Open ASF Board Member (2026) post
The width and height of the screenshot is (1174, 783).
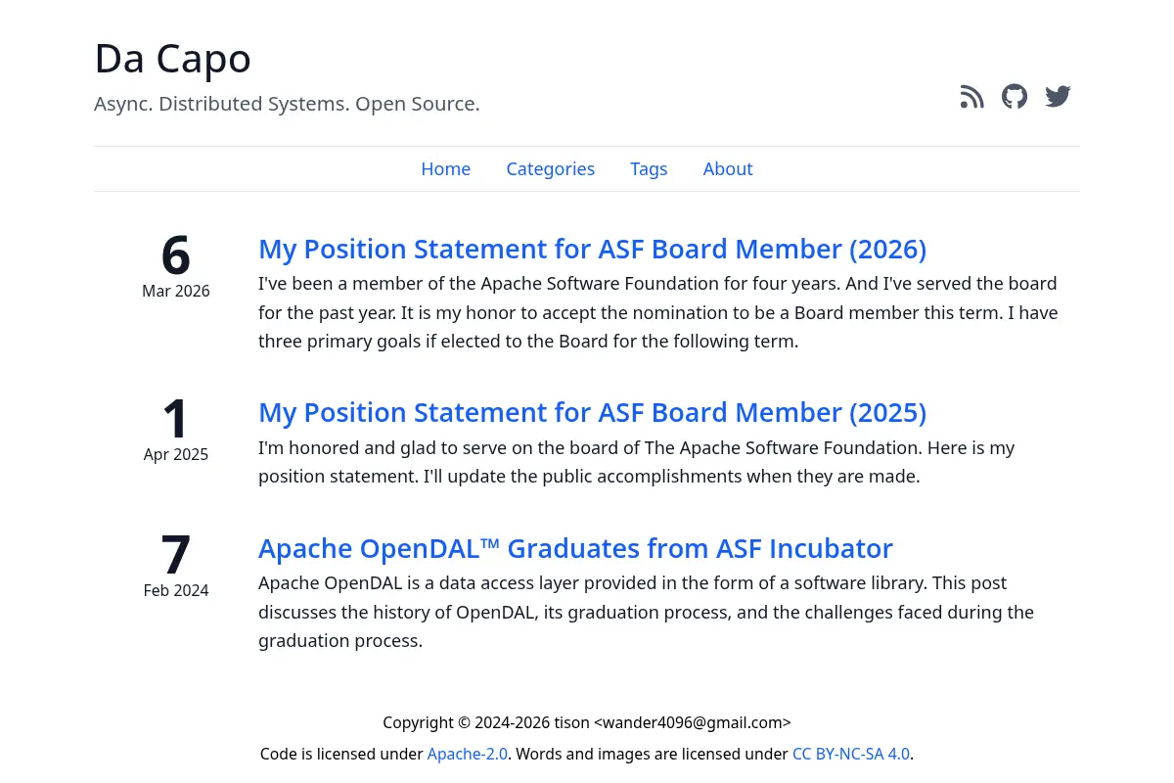pos(592,249)
